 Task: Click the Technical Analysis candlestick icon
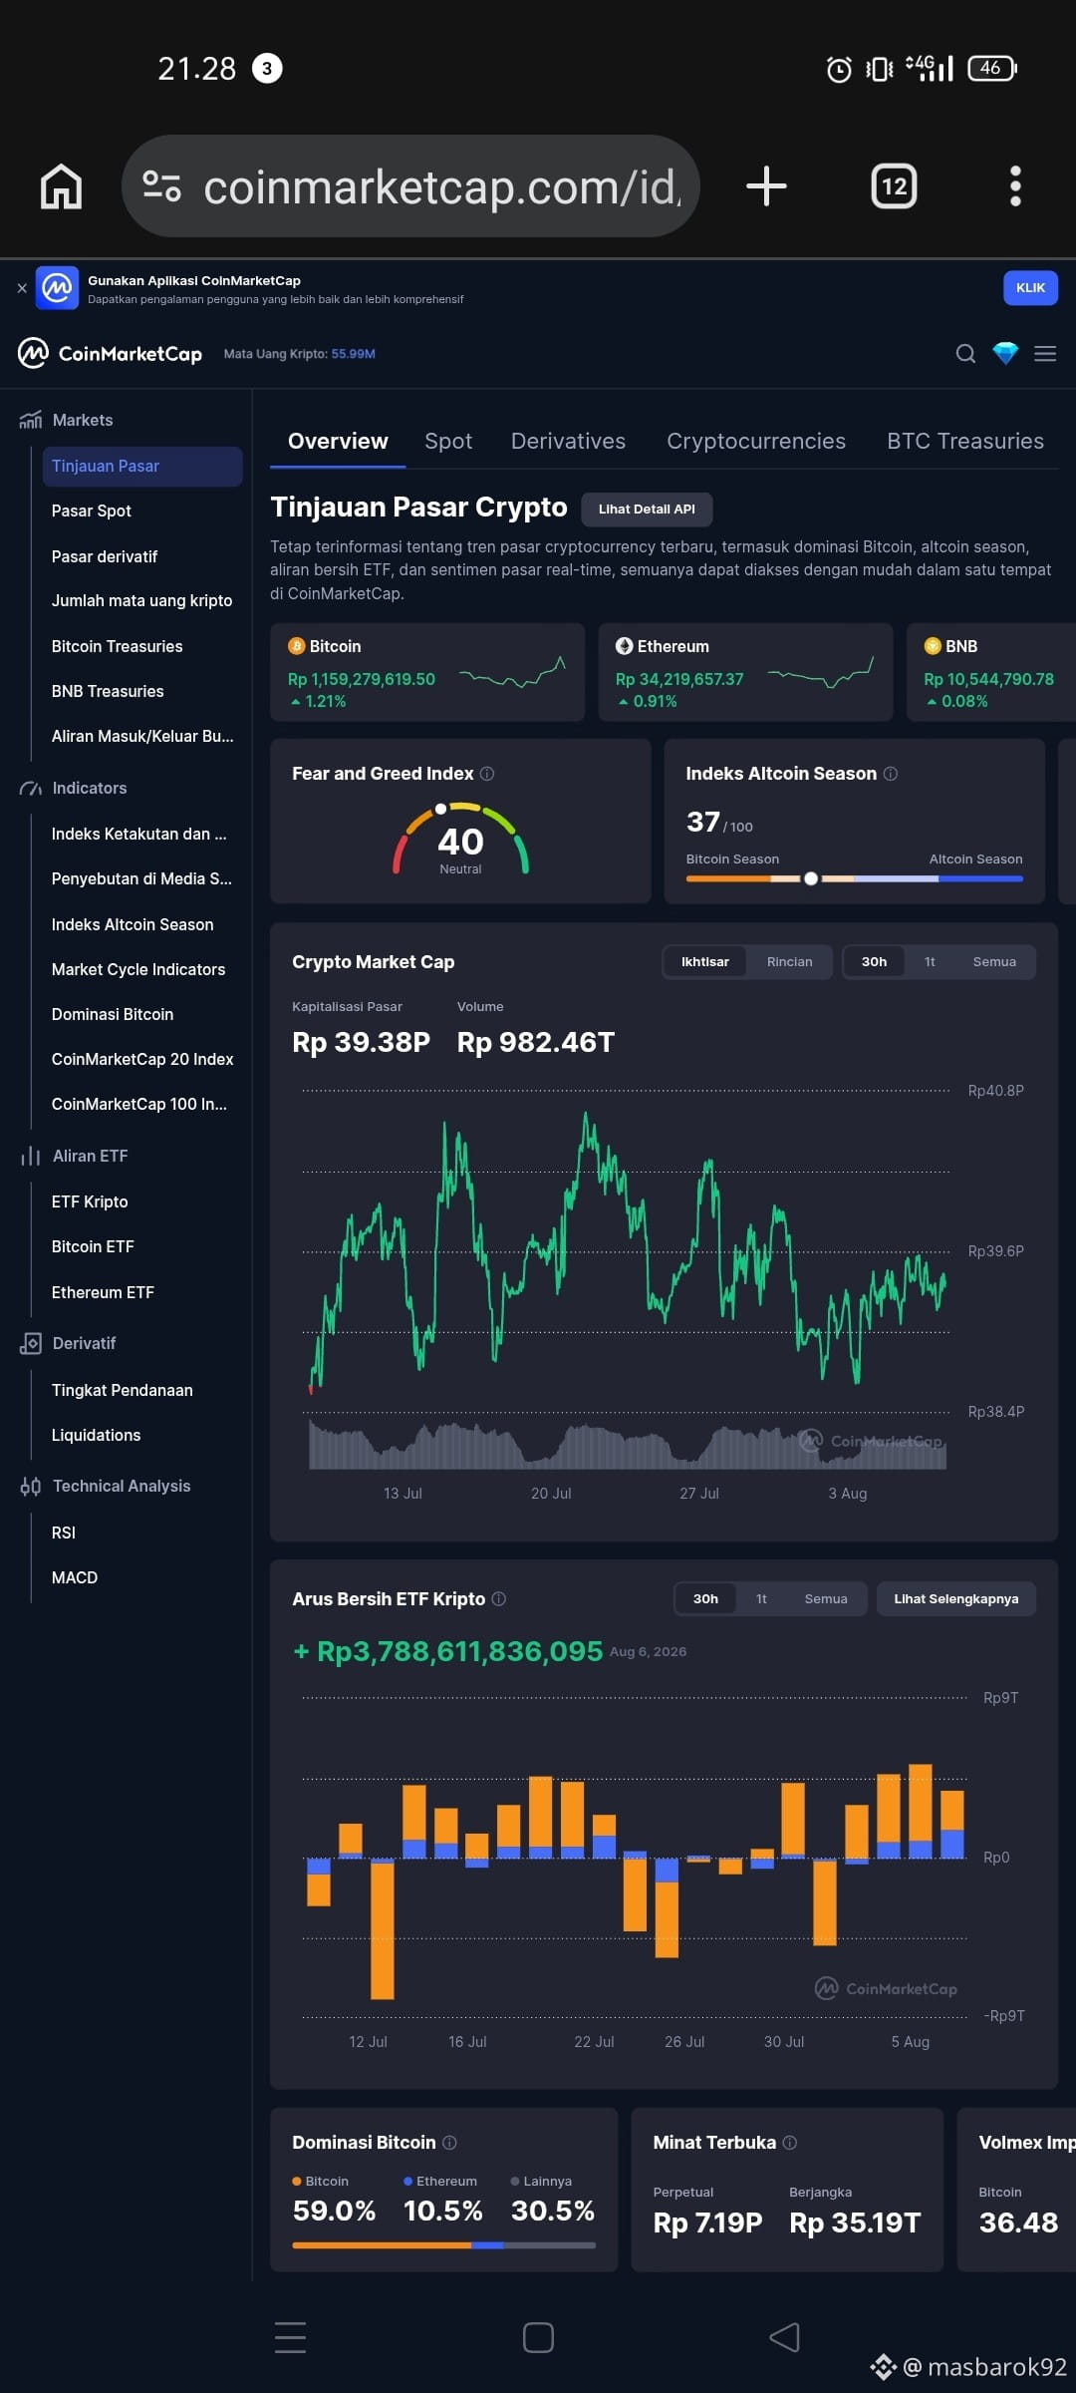coord(30,1486)
